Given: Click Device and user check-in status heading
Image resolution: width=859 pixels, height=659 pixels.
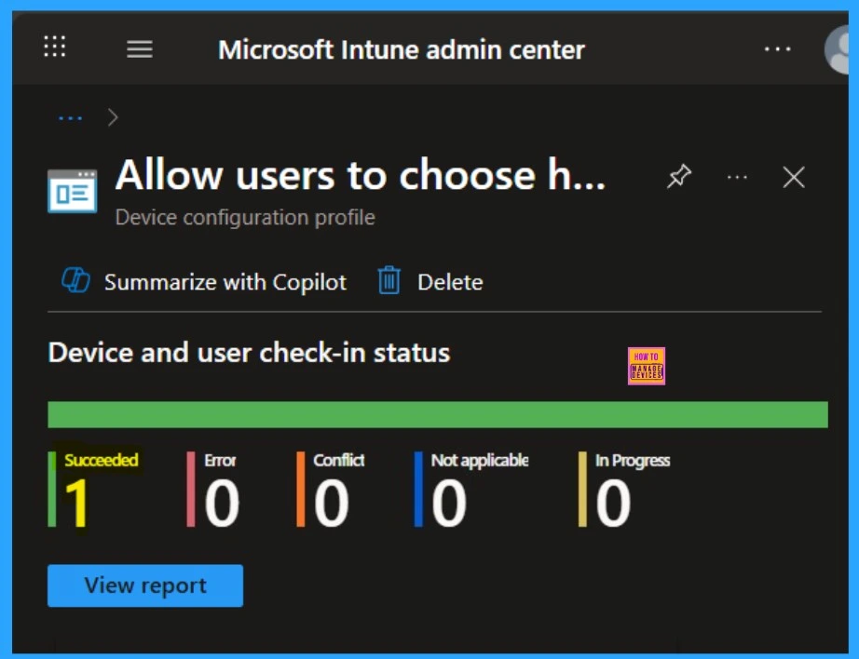Looking at the screenshot, I should tap(250, 353).
